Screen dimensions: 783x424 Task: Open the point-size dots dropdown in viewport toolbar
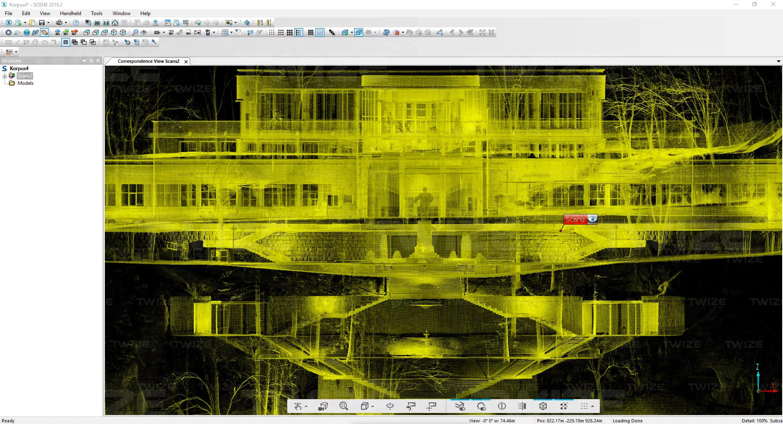point(592,406)
